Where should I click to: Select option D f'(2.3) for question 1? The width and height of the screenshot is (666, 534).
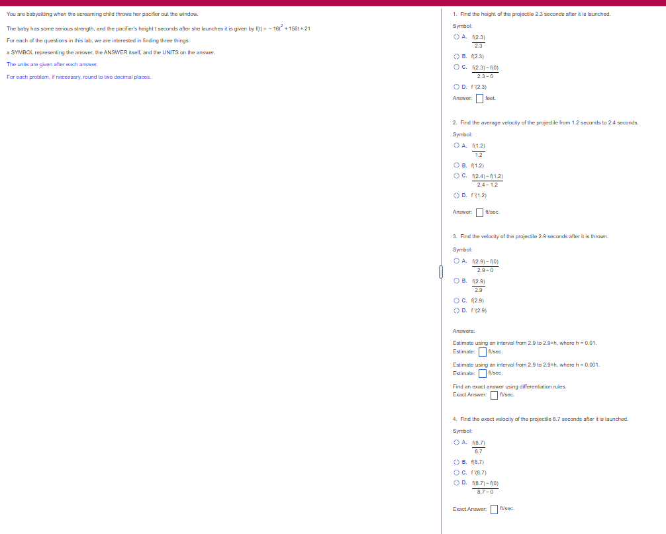tap(455, 87)
